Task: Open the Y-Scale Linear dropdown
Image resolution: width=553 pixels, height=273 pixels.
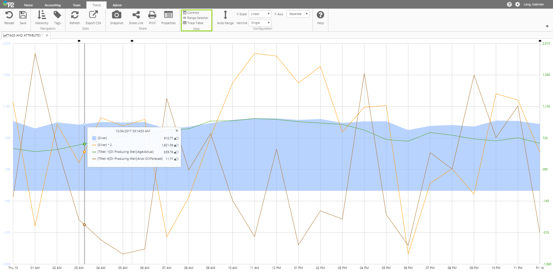Action: 260,14
